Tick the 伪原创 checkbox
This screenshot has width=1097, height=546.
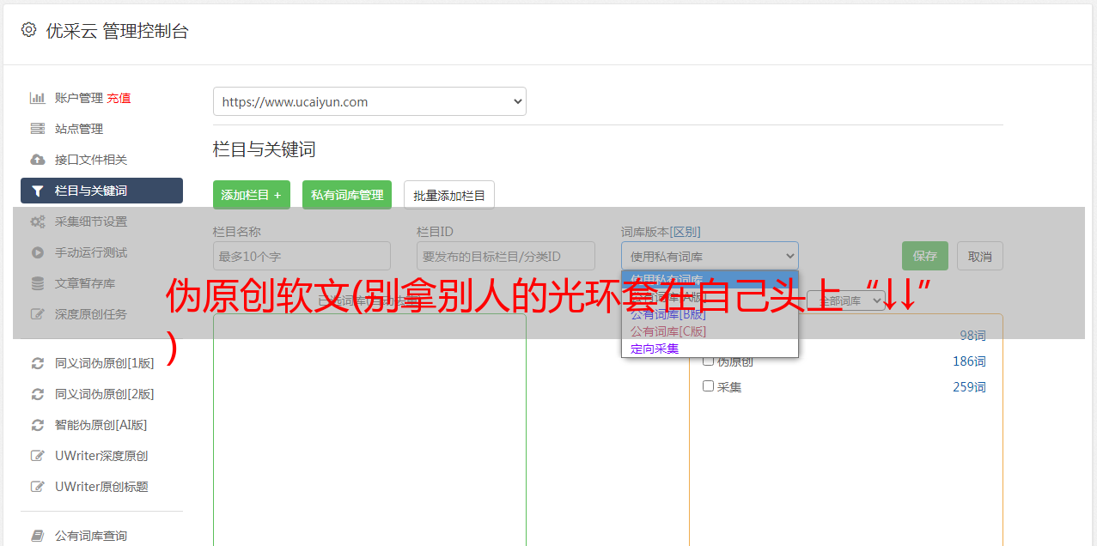[709, 361]
